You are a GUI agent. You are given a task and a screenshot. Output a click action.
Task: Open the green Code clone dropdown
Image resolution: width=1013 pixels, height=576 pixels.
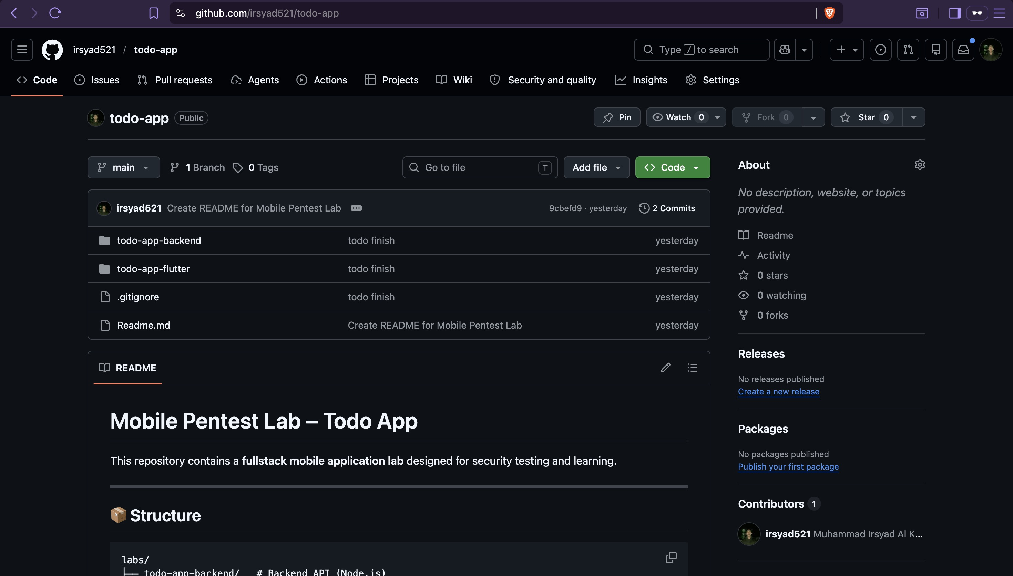[x=673, y=167]
